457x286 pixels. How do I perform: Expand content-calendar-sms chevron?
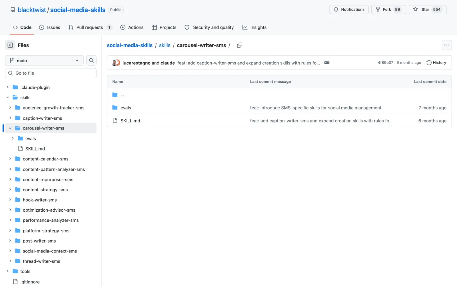click(x=10, y=159)
